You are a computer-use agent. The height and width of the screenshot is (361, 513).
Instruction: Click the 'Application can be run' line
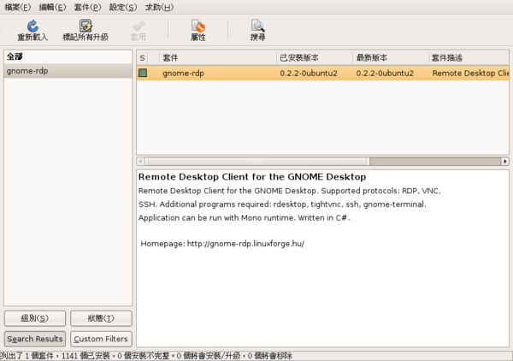pos(244,217)
